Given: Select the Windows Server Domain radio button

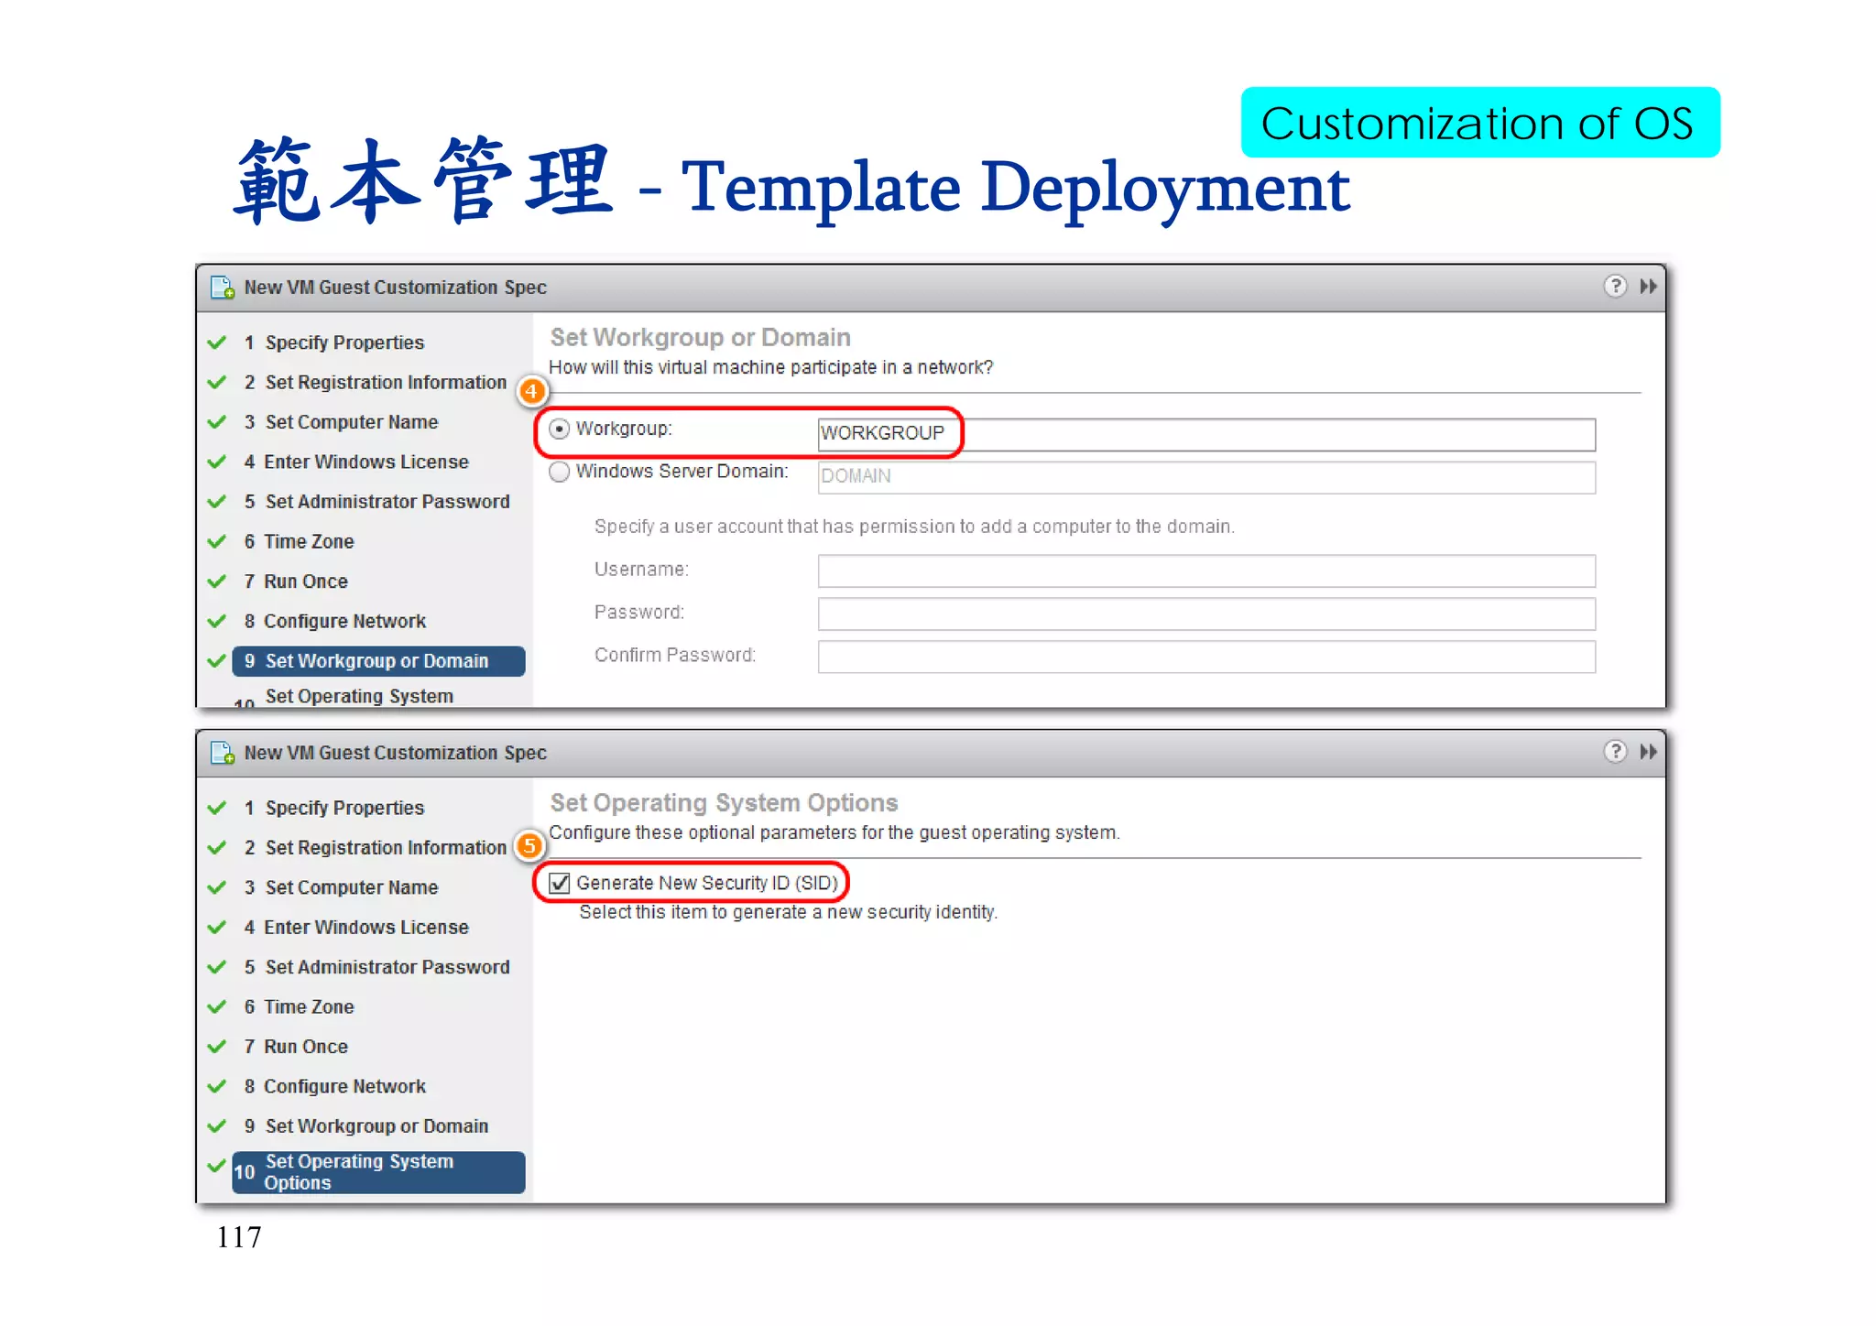Looking at the screenshot, I should pyautogui.click(x=559, y=472).
